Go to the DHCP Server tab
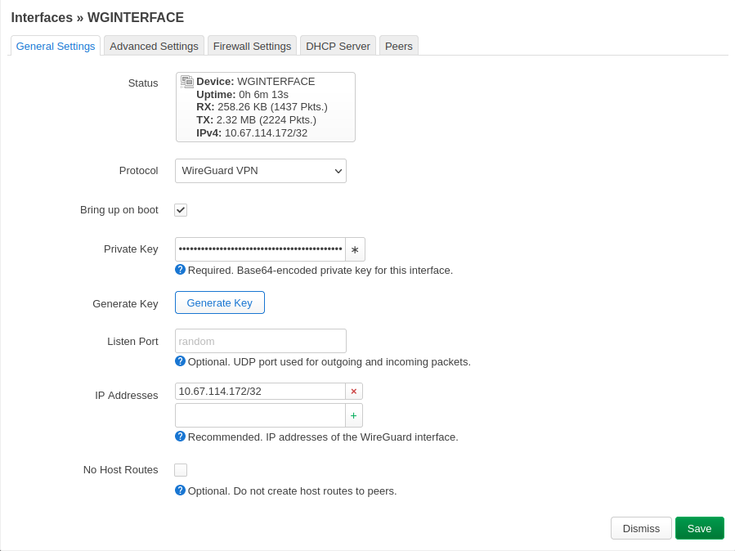This screenshot has height=551, width=735. coord(338,46)
